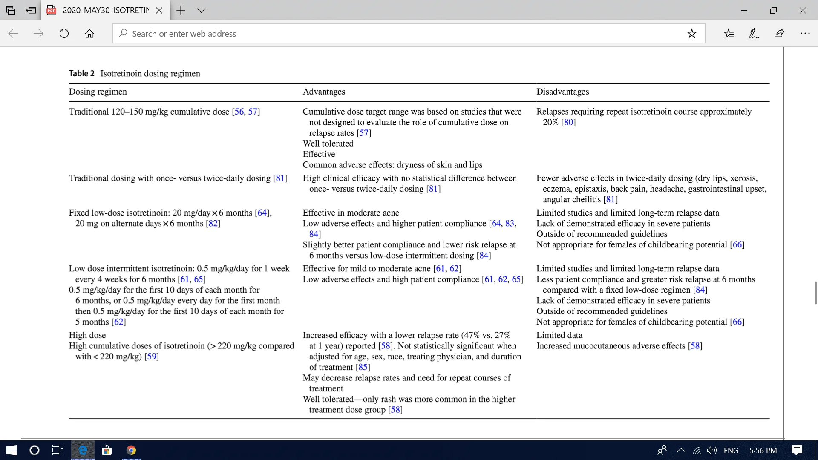Set these tabs aside icon
818x460 pixels.
pos(31,10)
